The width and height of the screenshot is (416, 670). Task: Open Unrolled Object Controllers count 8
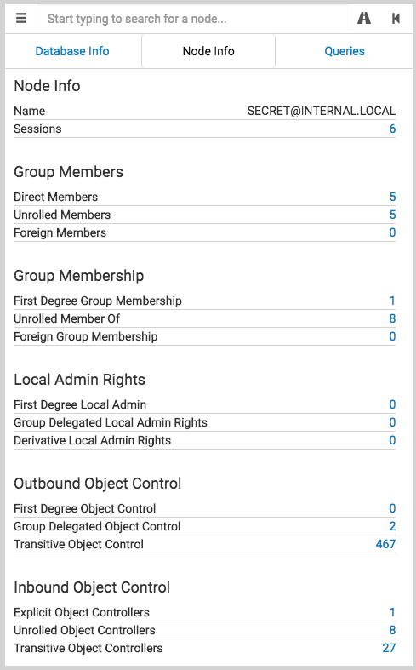click(392, 630)
